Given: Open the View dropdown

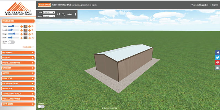Looking at the screenshot, I should 49,12.
